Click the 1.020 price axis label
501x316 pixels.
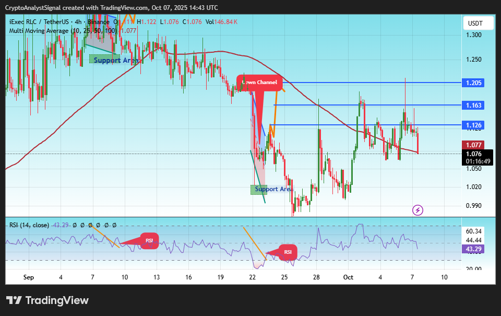[x=473, y=187]
